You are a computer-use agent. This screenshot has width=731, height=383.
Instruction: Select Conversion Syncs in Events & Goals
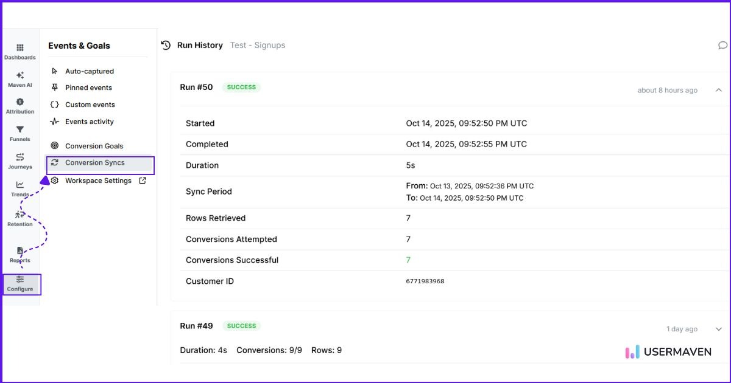coord(95,163)
